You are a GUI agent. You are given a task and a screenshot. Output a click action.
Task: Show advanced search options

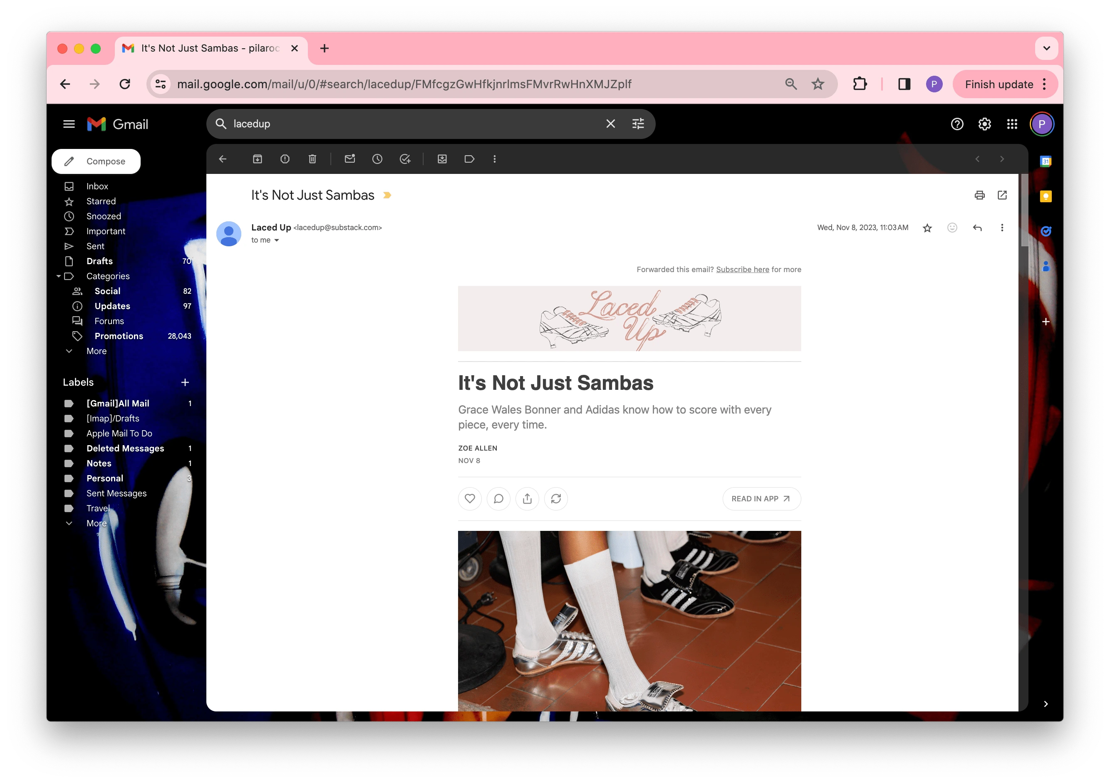click(x=638, y=124)
